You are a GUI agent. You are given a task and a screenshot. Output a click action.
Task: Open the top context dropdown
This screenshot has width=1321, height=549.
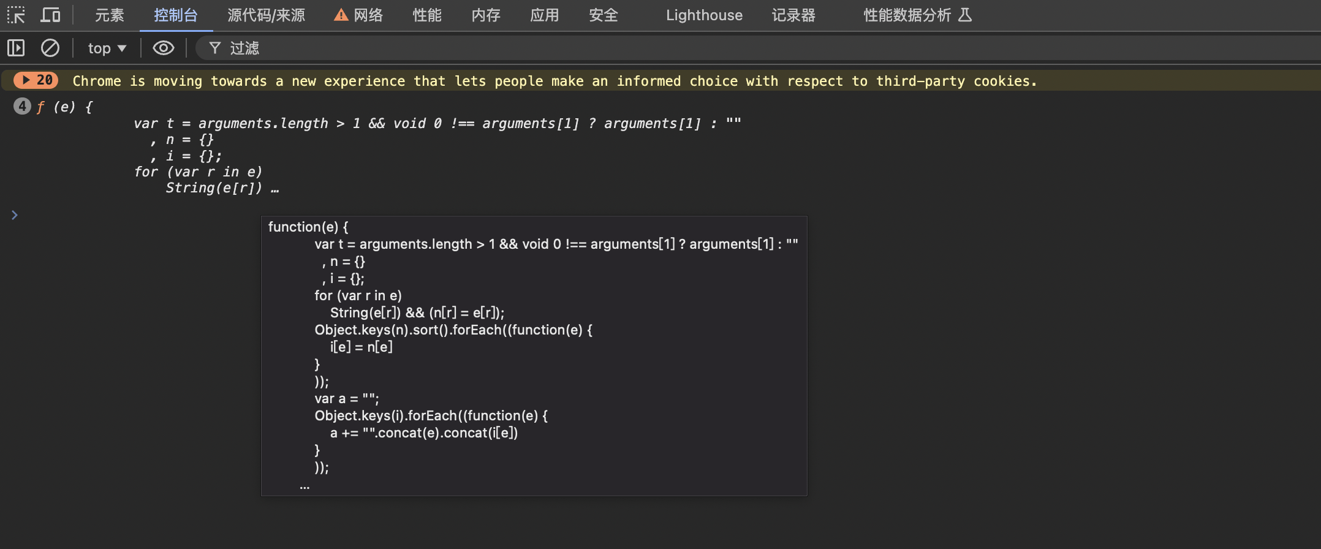(107, 48)
